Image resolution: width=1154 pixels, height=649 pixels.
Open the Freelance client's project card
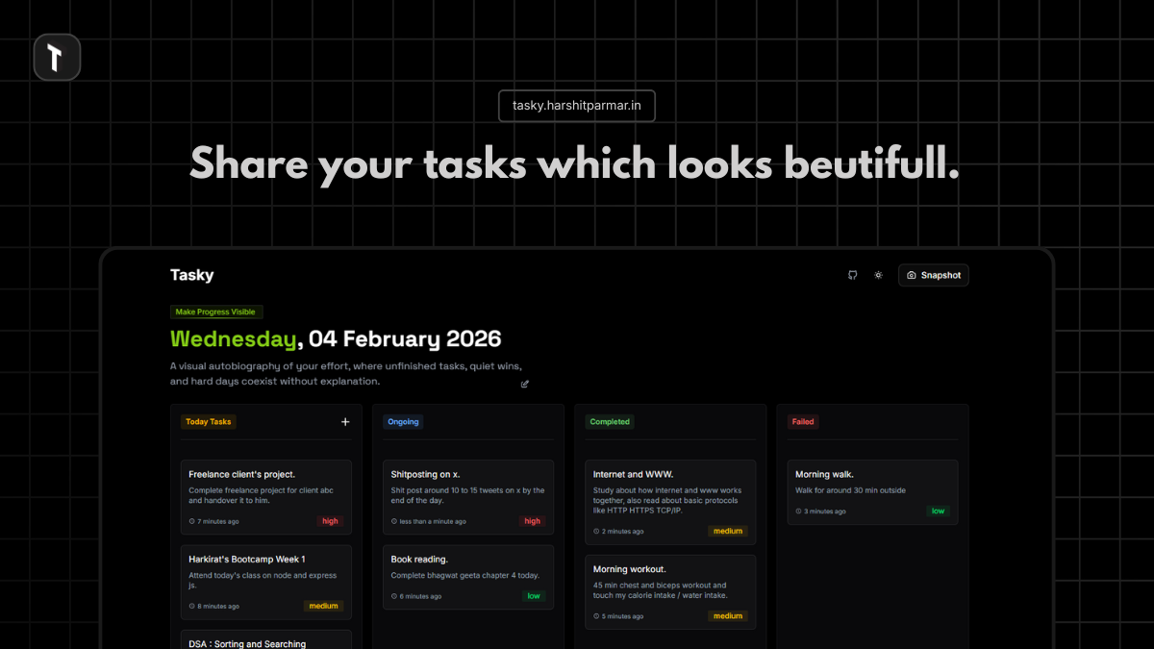[x=266, y=498]
